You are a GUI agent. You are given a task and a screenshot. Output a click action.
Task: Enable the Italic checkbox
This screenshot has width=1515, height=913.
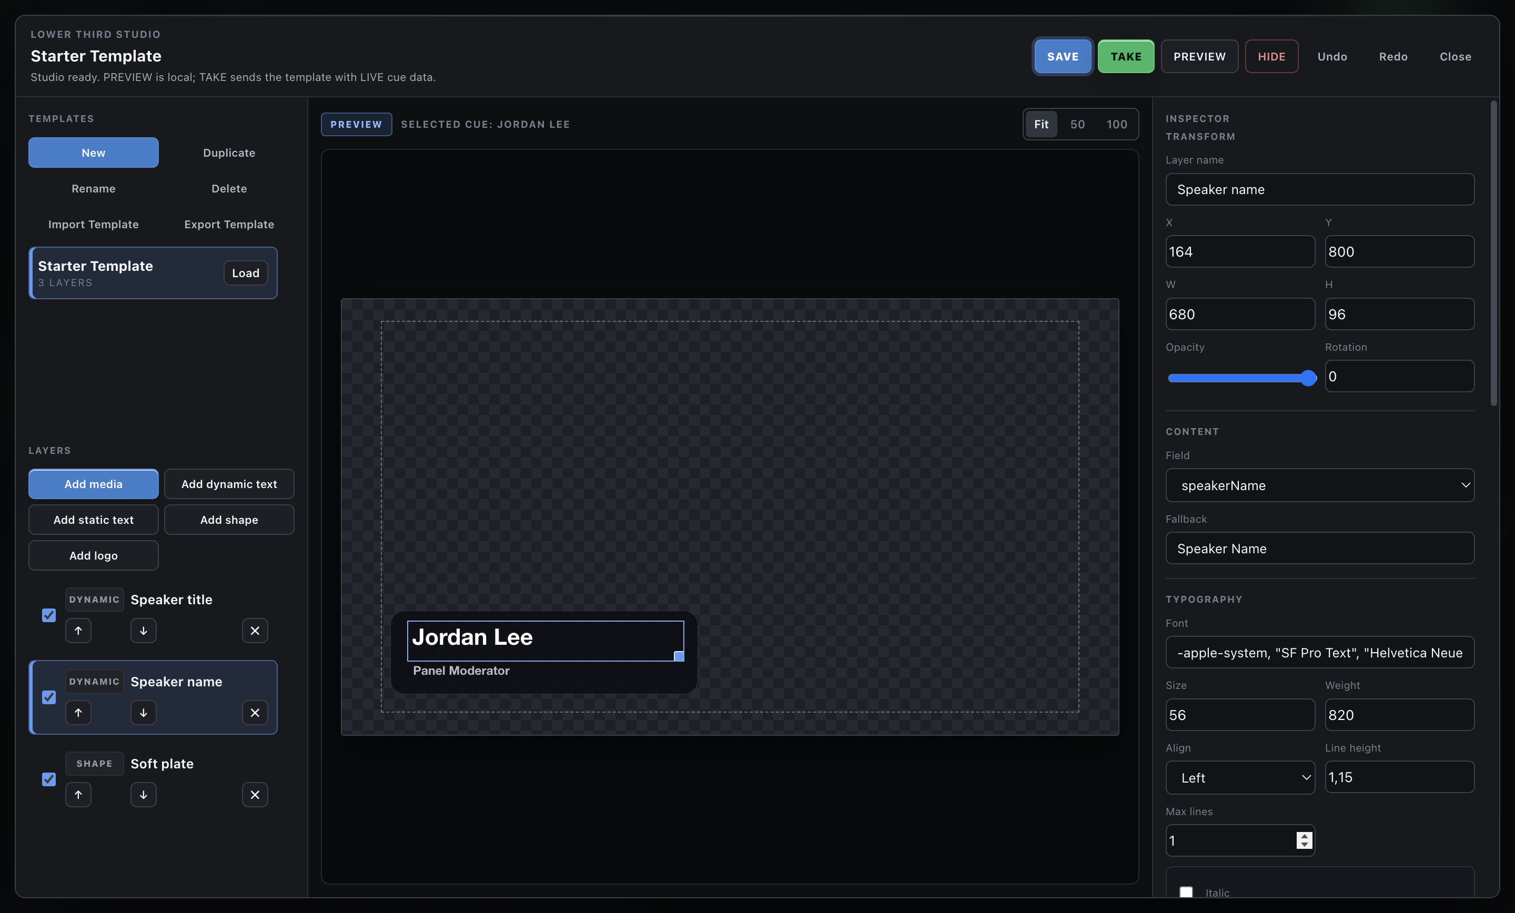point(1186,892)
